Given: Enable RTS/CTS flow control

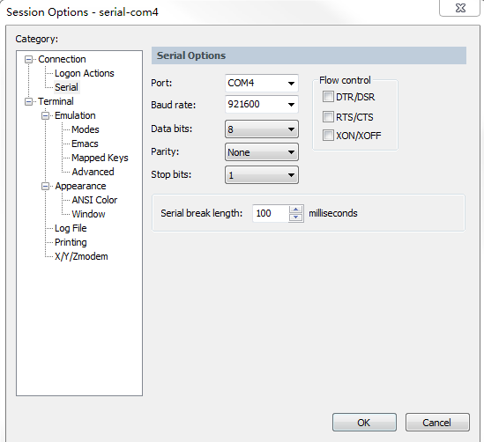Looking at the screenshot, I should coord(328,117).
